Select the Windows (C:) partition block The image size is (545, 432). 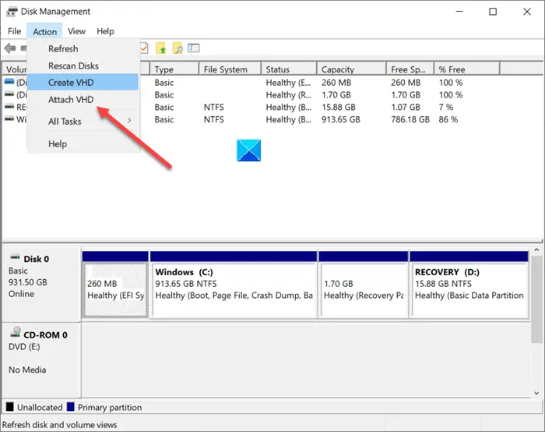pos(234,289)
